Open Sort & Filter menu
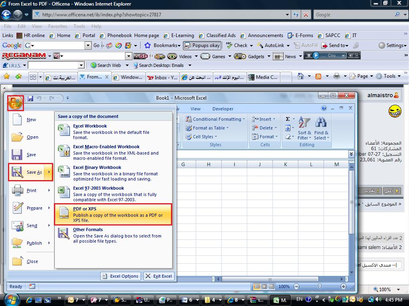The height and width of the screenshot is (306, 409). (x=304, y=128)
